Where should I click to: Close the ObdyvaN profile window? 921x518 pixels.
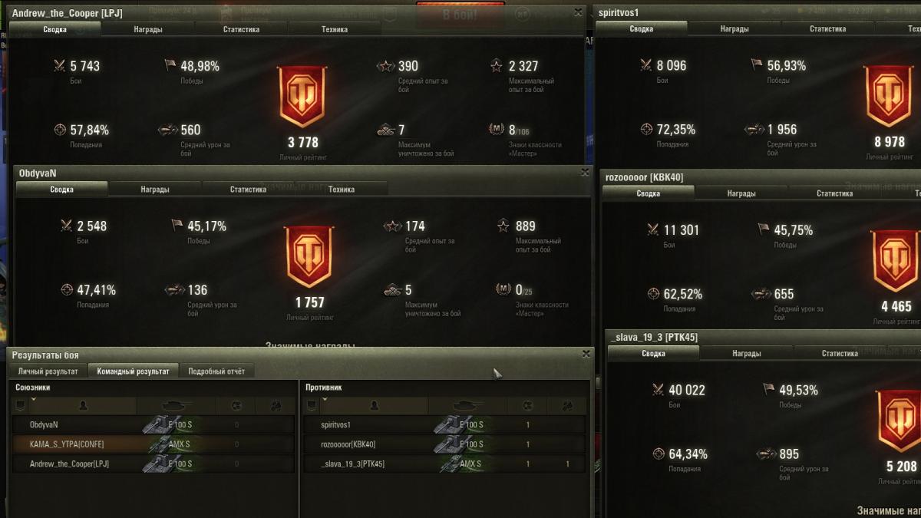(x=585, y=173)
